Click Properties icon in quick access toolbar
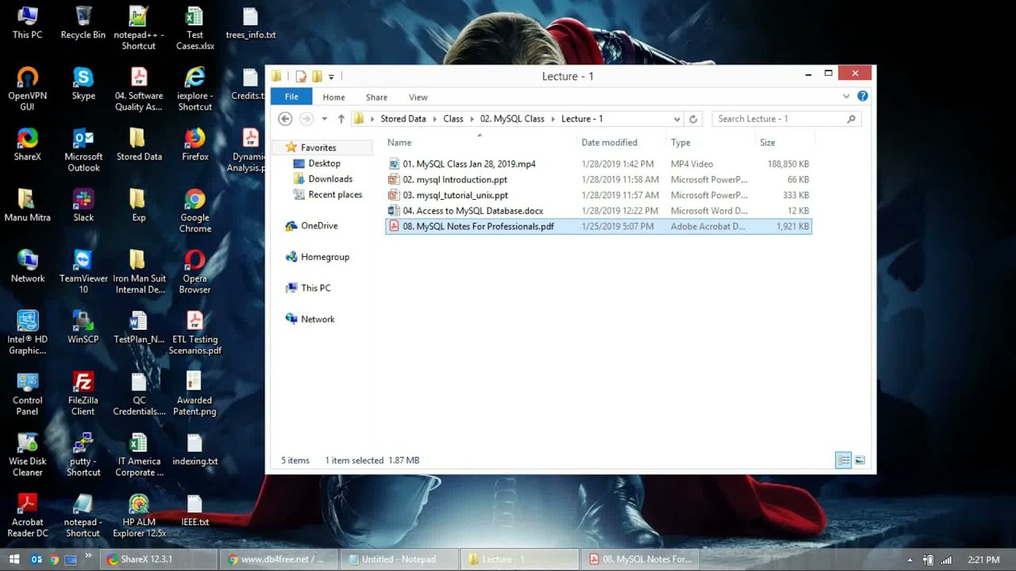Viewport: 1016px width, 571px height. 301,76
